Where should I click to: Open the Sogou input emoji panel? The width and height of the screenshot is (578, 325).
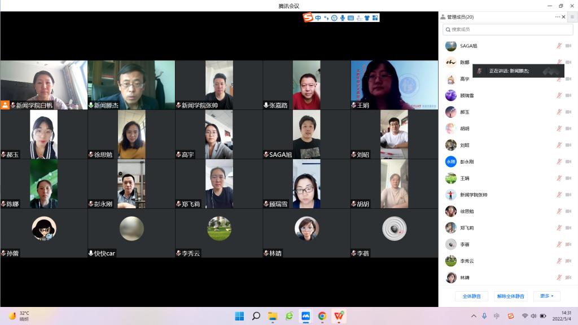point(334,18)
